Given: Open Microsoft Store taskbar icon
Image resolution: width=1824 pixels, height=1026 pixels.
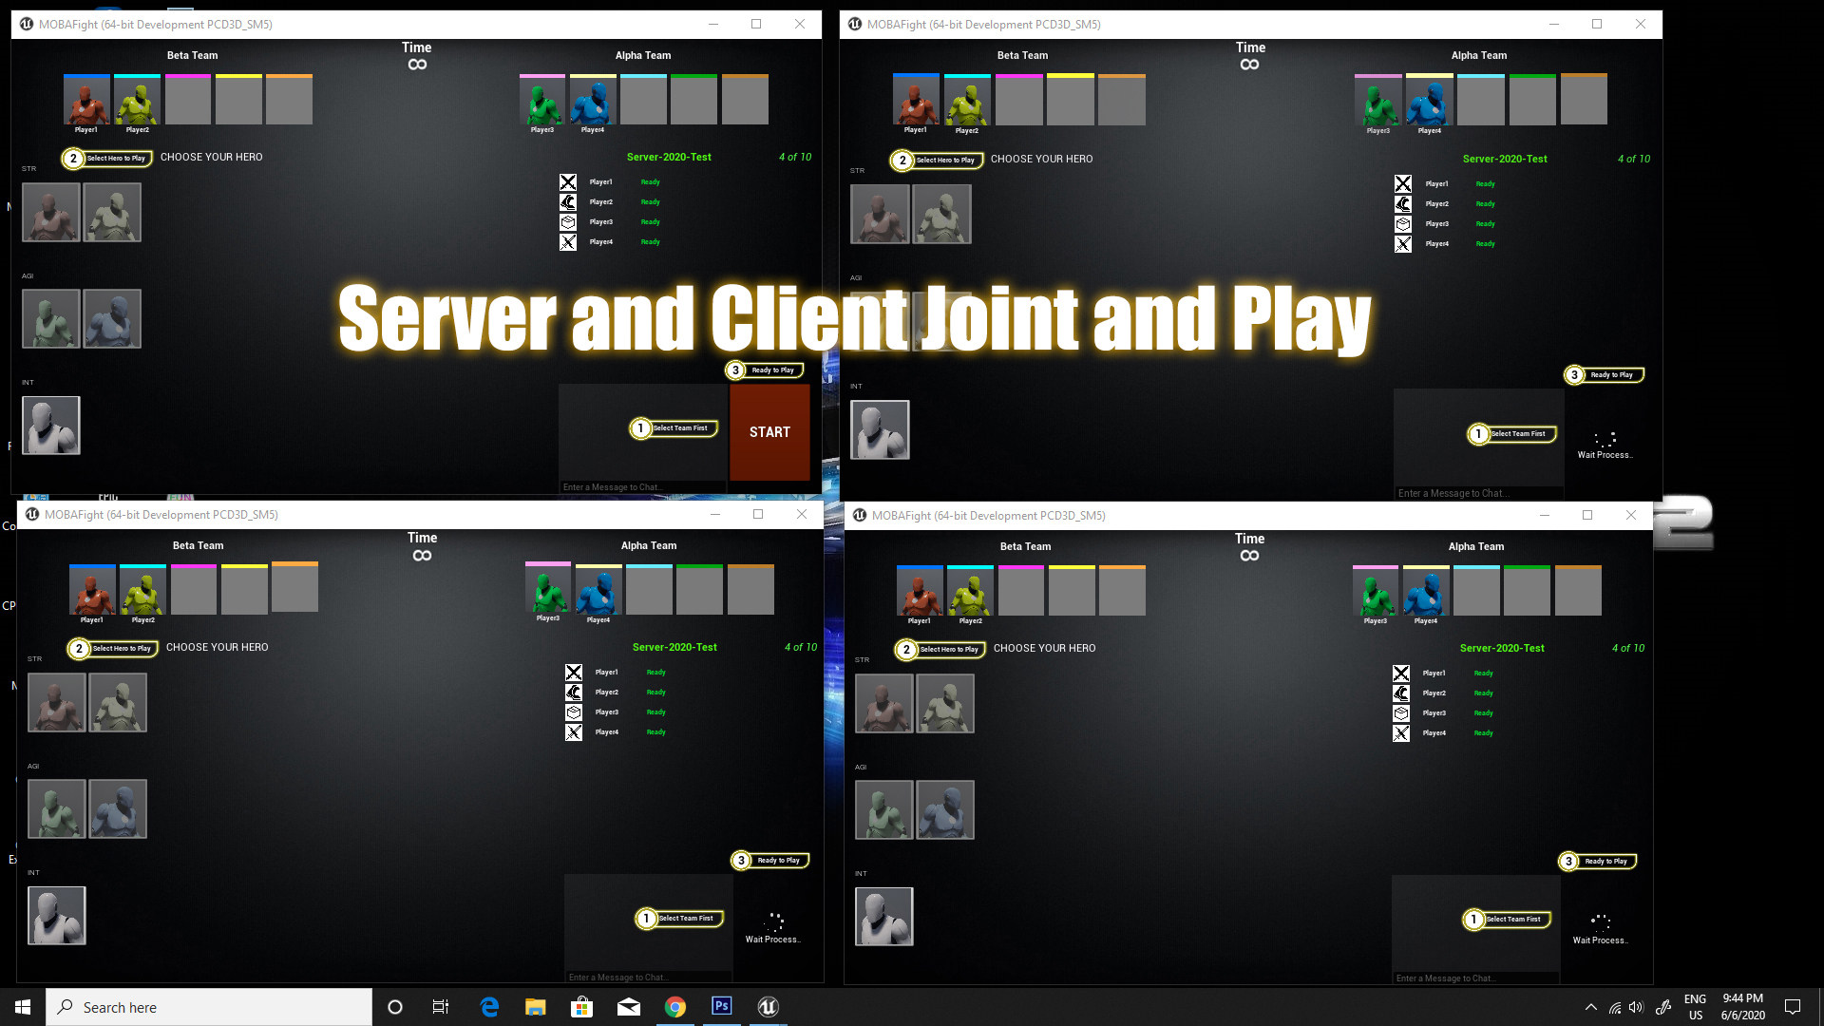Looking at the screenshot, I should 582,1006.
